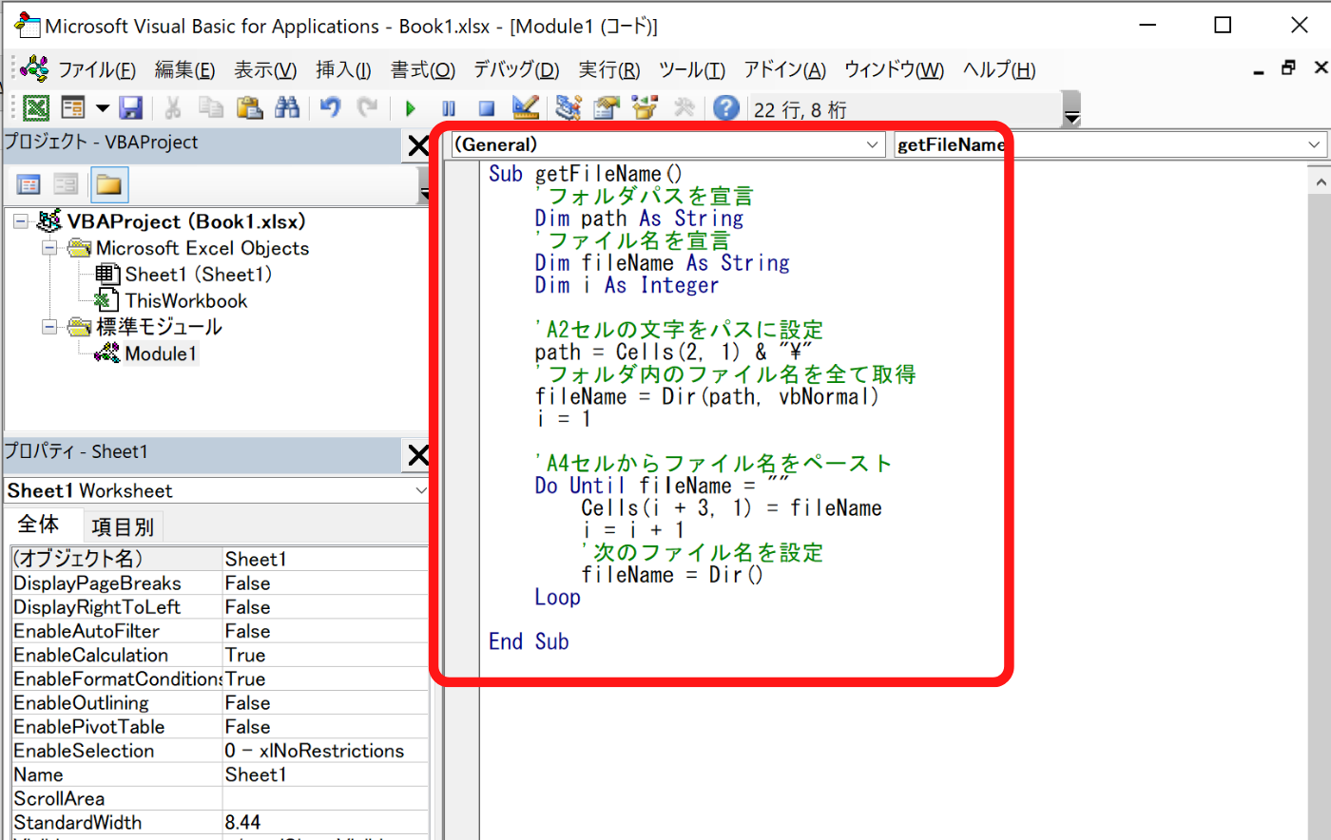Restore the inner Module1 code window
Image resolution: width=1331 pixels, height=840 pixels.
pos(1289,68)
